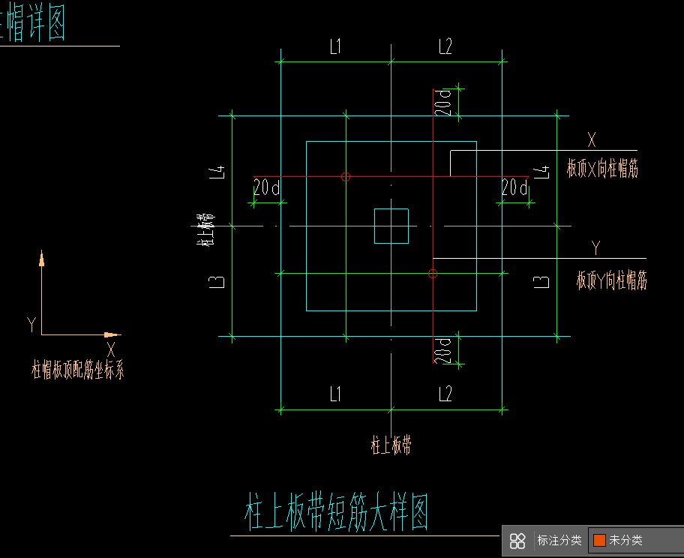Click the lower red circle marker
Viewport: 684px width, 558px height.
pyautogui.click(x=433, y=274)
